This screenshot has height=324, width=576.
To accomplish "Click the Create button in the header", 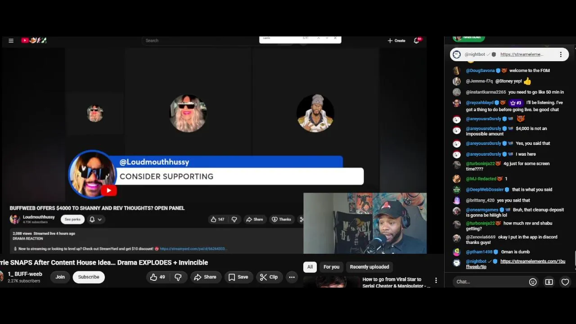I will pyautogui.click(x=396, y=40).
